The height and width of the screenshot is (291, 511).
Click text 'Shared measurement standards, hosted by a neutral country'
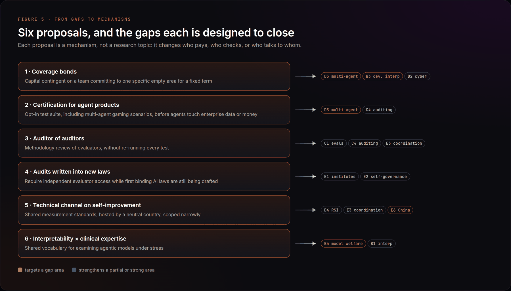[x=112, y=215]
